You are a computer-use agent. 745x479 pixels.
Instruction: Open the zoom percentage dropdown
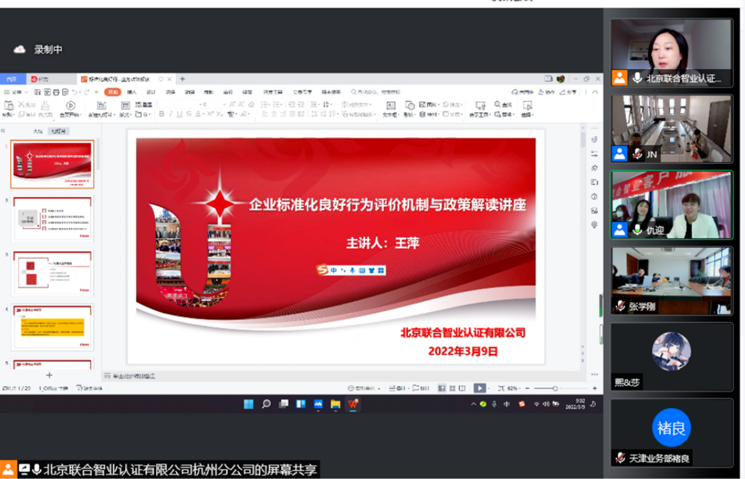pos(514,388)
